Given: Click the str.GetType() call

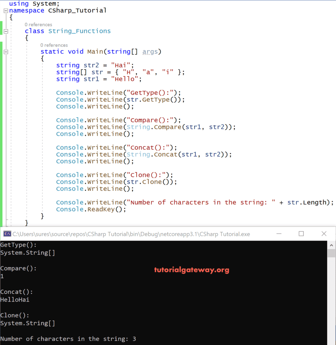Looking at the screenshot, I should (153, 100).
